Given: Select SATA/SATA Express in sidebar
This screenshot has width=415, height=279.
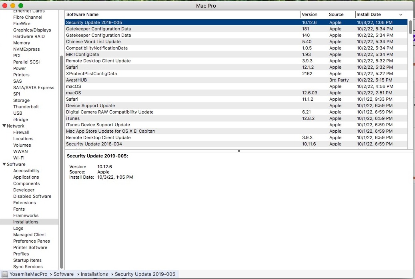Looking at the screenshot, I should pyautogui.click(x=34, y=88).
